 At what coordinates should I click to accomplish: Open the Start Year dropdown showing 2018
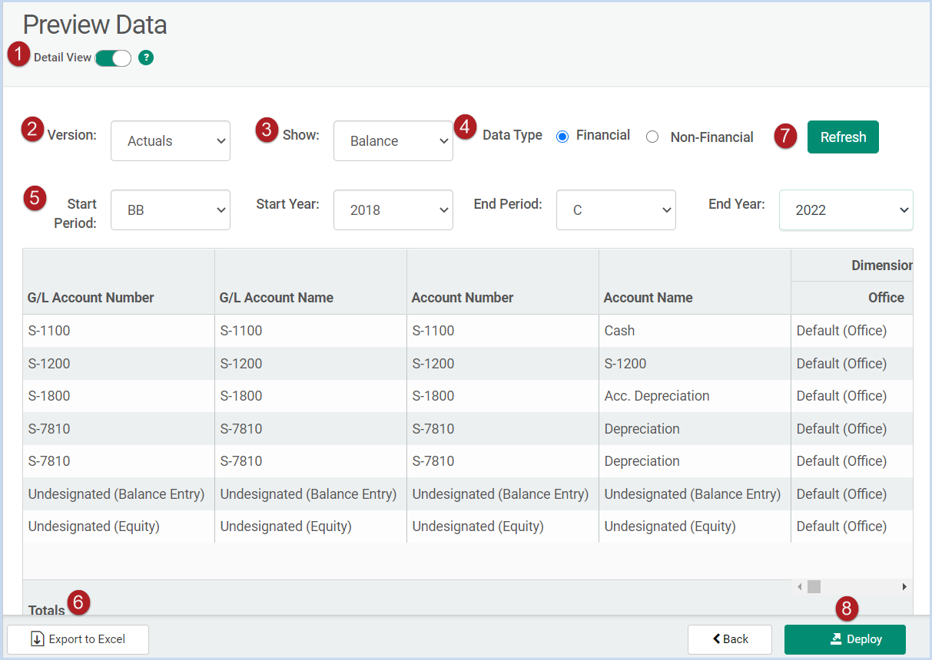coord(393,210)
